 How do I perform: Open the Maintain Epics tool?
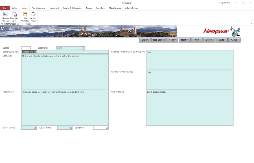tap(14, 17)
